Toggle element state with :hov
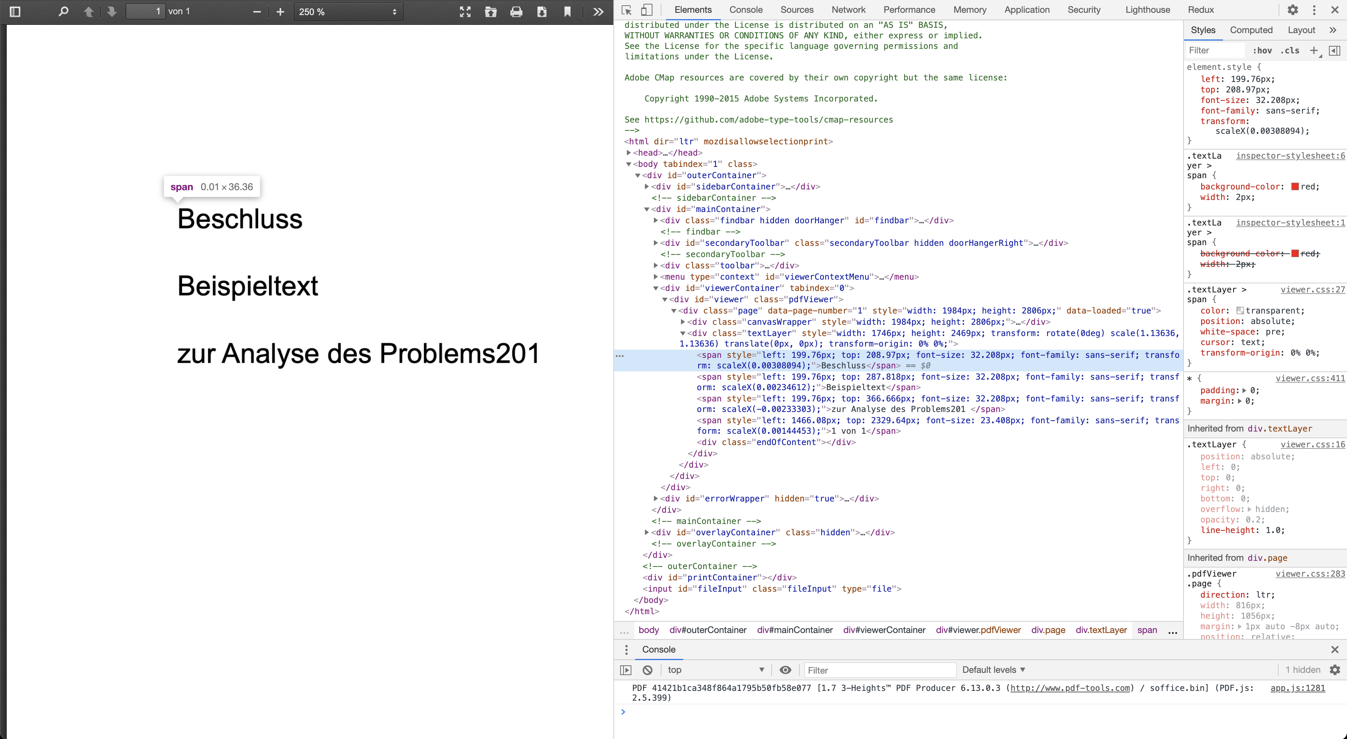This screenshot has height=739, width=1347. click(1262, 50)
